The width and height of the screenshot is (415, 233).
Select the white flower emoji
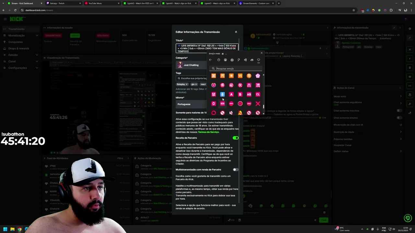(x=258, y=76)
